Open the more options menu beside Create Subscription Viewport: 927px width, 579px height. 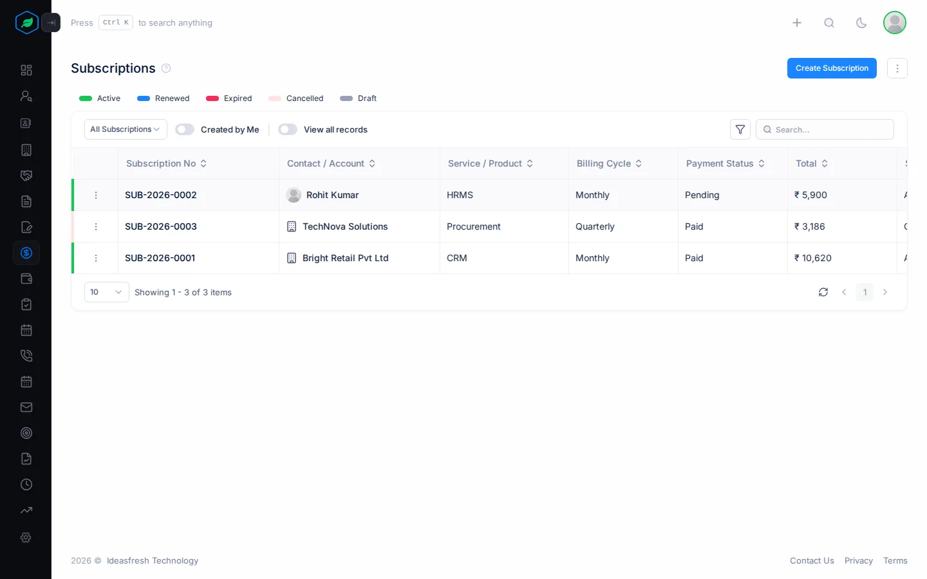(897, 68)
